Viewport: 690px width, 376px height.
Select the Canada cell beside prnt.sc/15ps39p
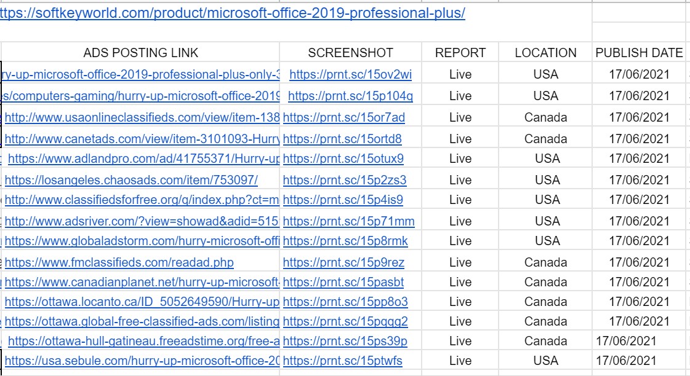tap(546, 342)
